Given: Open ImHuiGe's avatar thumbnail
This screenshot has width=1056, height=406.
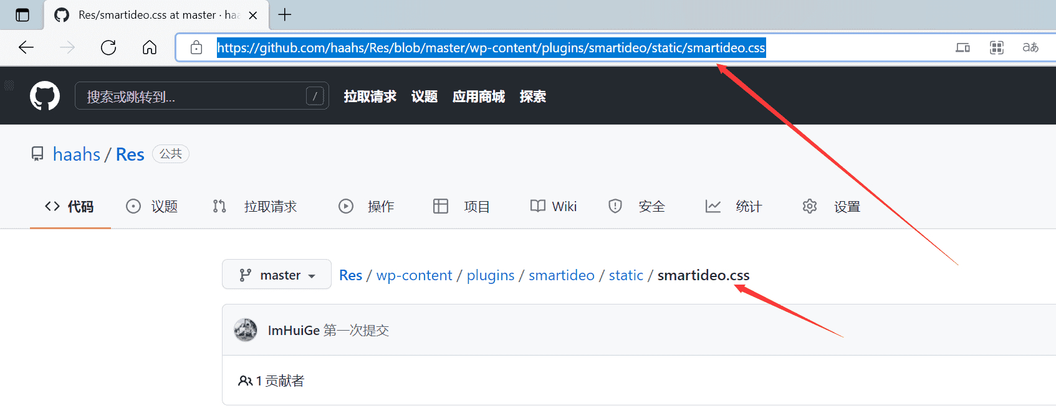Looking at the screenshot, I should (246, 330).
